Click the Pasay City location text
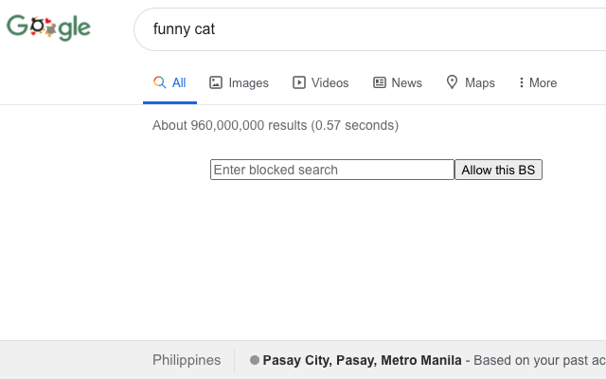 pyautogui.click(x=362, y=360)
